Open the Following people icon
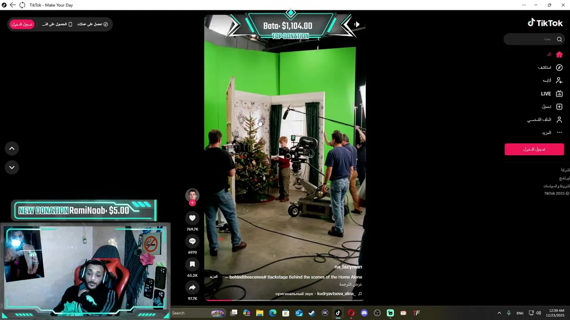570x320 pixels. click(559, 80)
